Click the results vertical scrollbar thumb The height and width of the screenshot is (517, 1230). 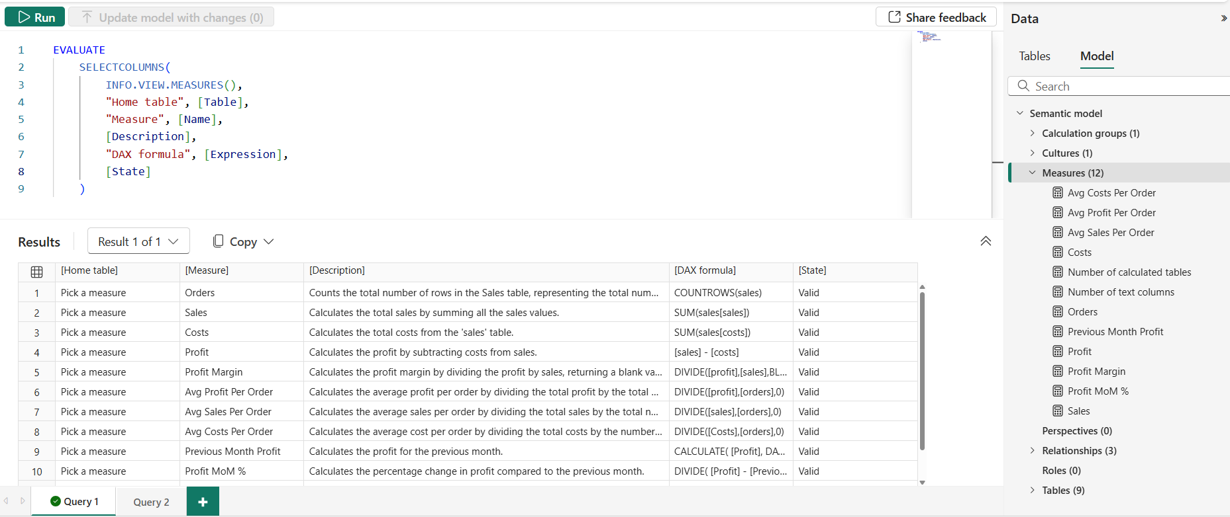pyautogui.click(x=922, y=370)
